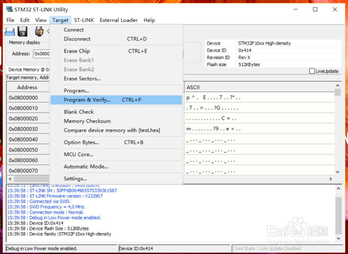Click status bar Device ID:0x414 text
The width and height of the screenshot is (348, 254).
[136, 248]
